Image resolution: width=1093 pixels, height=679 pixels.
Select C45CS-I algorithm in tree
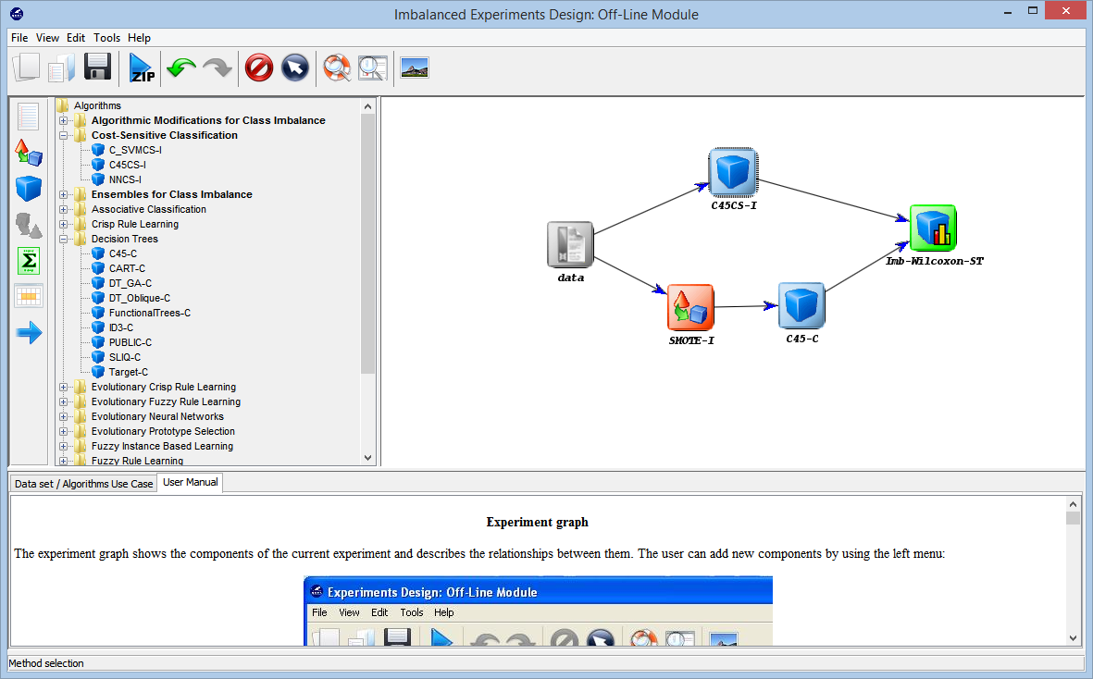point(128,165)
